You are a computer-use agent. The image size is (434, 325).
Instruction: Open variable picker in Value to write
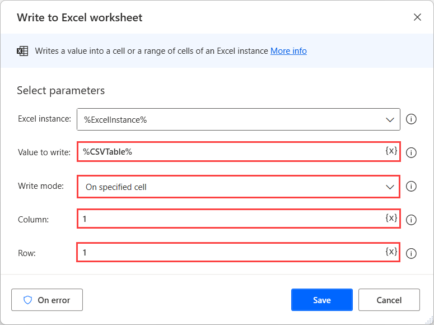pyautogui.click(x=391, y=151)
